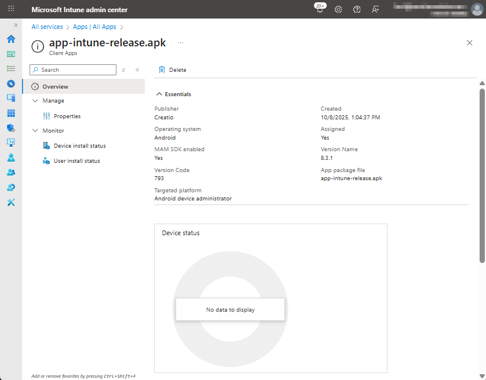Click the Delete button
Image resolution: width=486 pixels, height=380 pixels.
[173, 70]
